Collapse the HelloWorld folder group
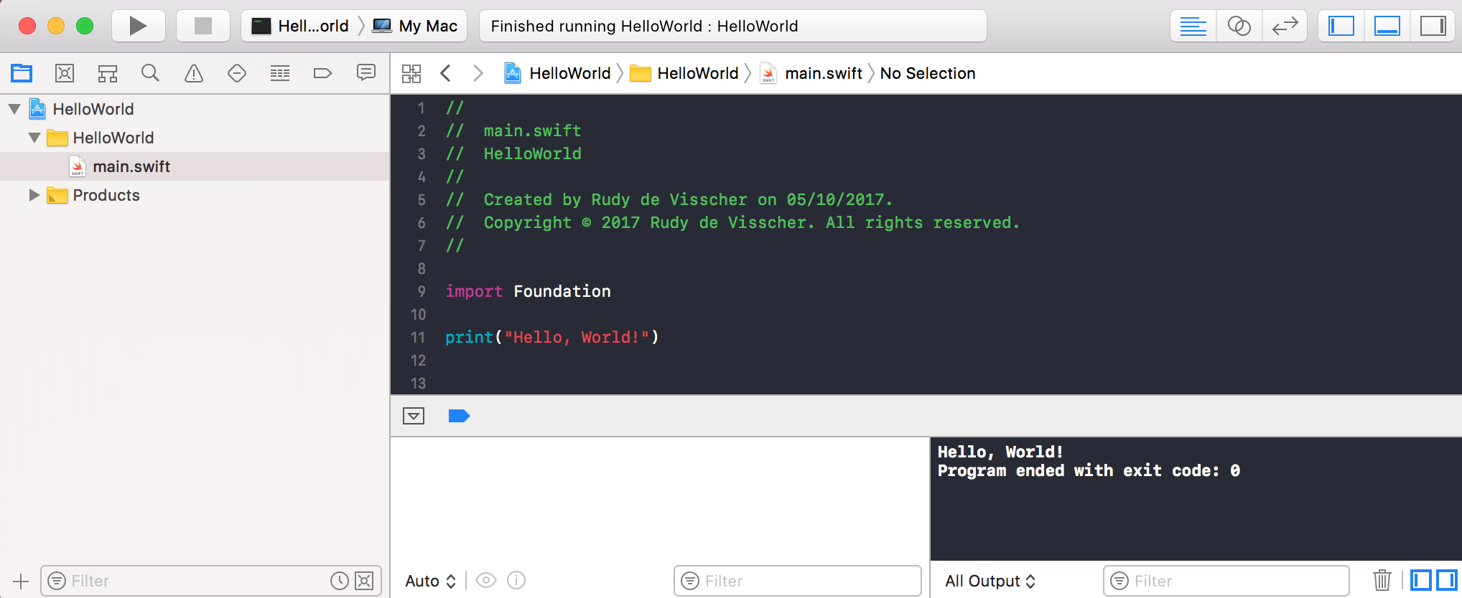The width and height of the screenshot is (1462, 598). [34, 138]
